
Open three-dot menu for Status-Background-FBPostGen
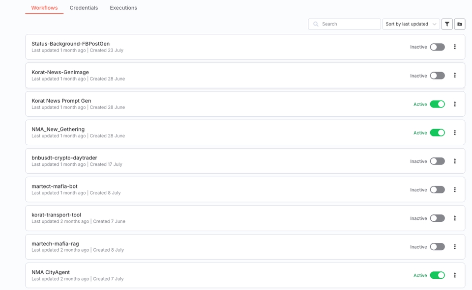coord(455,47)
